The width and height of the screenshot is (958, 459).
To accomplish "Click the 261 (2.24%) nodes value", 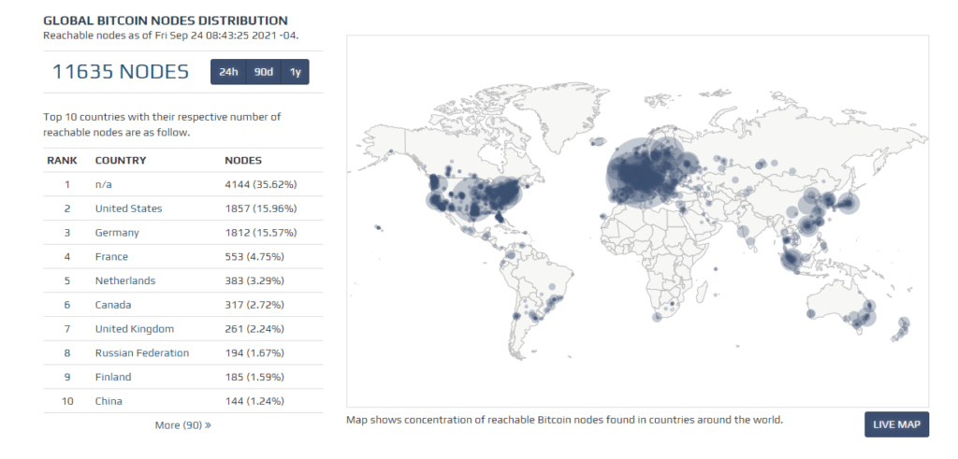I will (x=254, y=329).
